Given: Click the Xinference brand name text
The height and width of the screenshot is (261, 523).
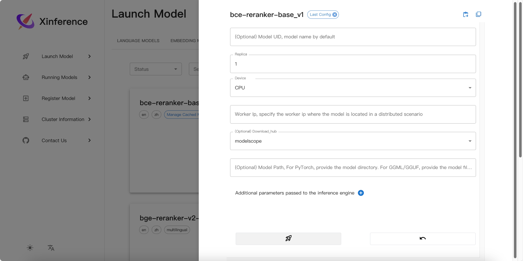Looking at the screenshot, I should click(63, 22).
